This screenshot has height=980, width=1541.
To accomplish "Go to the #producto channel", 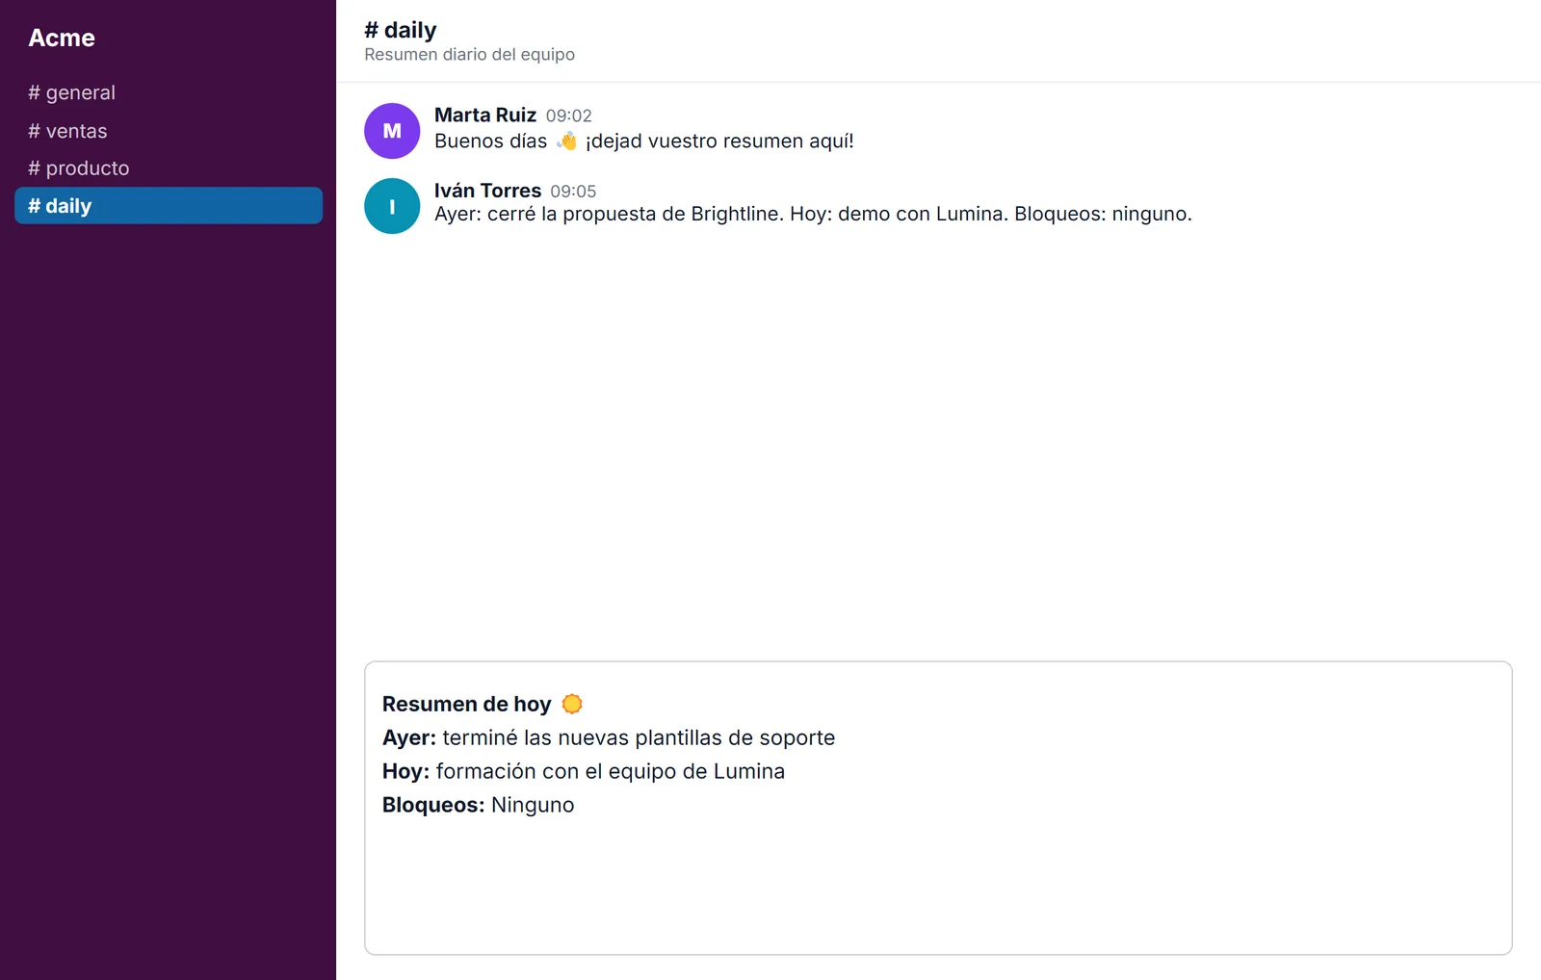I will click(x=168, y=168).
